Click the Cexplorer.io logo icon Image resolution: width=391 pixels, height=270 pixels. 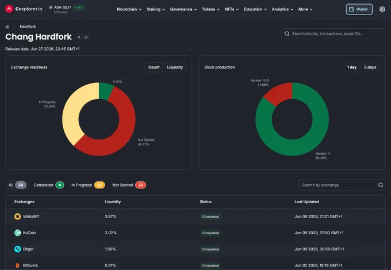coord(9,9)
